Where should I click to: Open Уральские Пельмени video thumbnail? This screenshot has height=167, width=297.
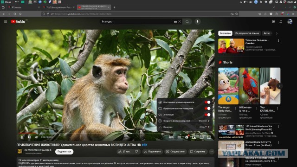[231, 46]
